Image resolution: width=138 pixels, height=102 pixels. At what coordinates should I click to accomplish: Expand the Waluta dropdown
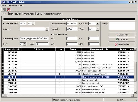click(x=97, y=29)
